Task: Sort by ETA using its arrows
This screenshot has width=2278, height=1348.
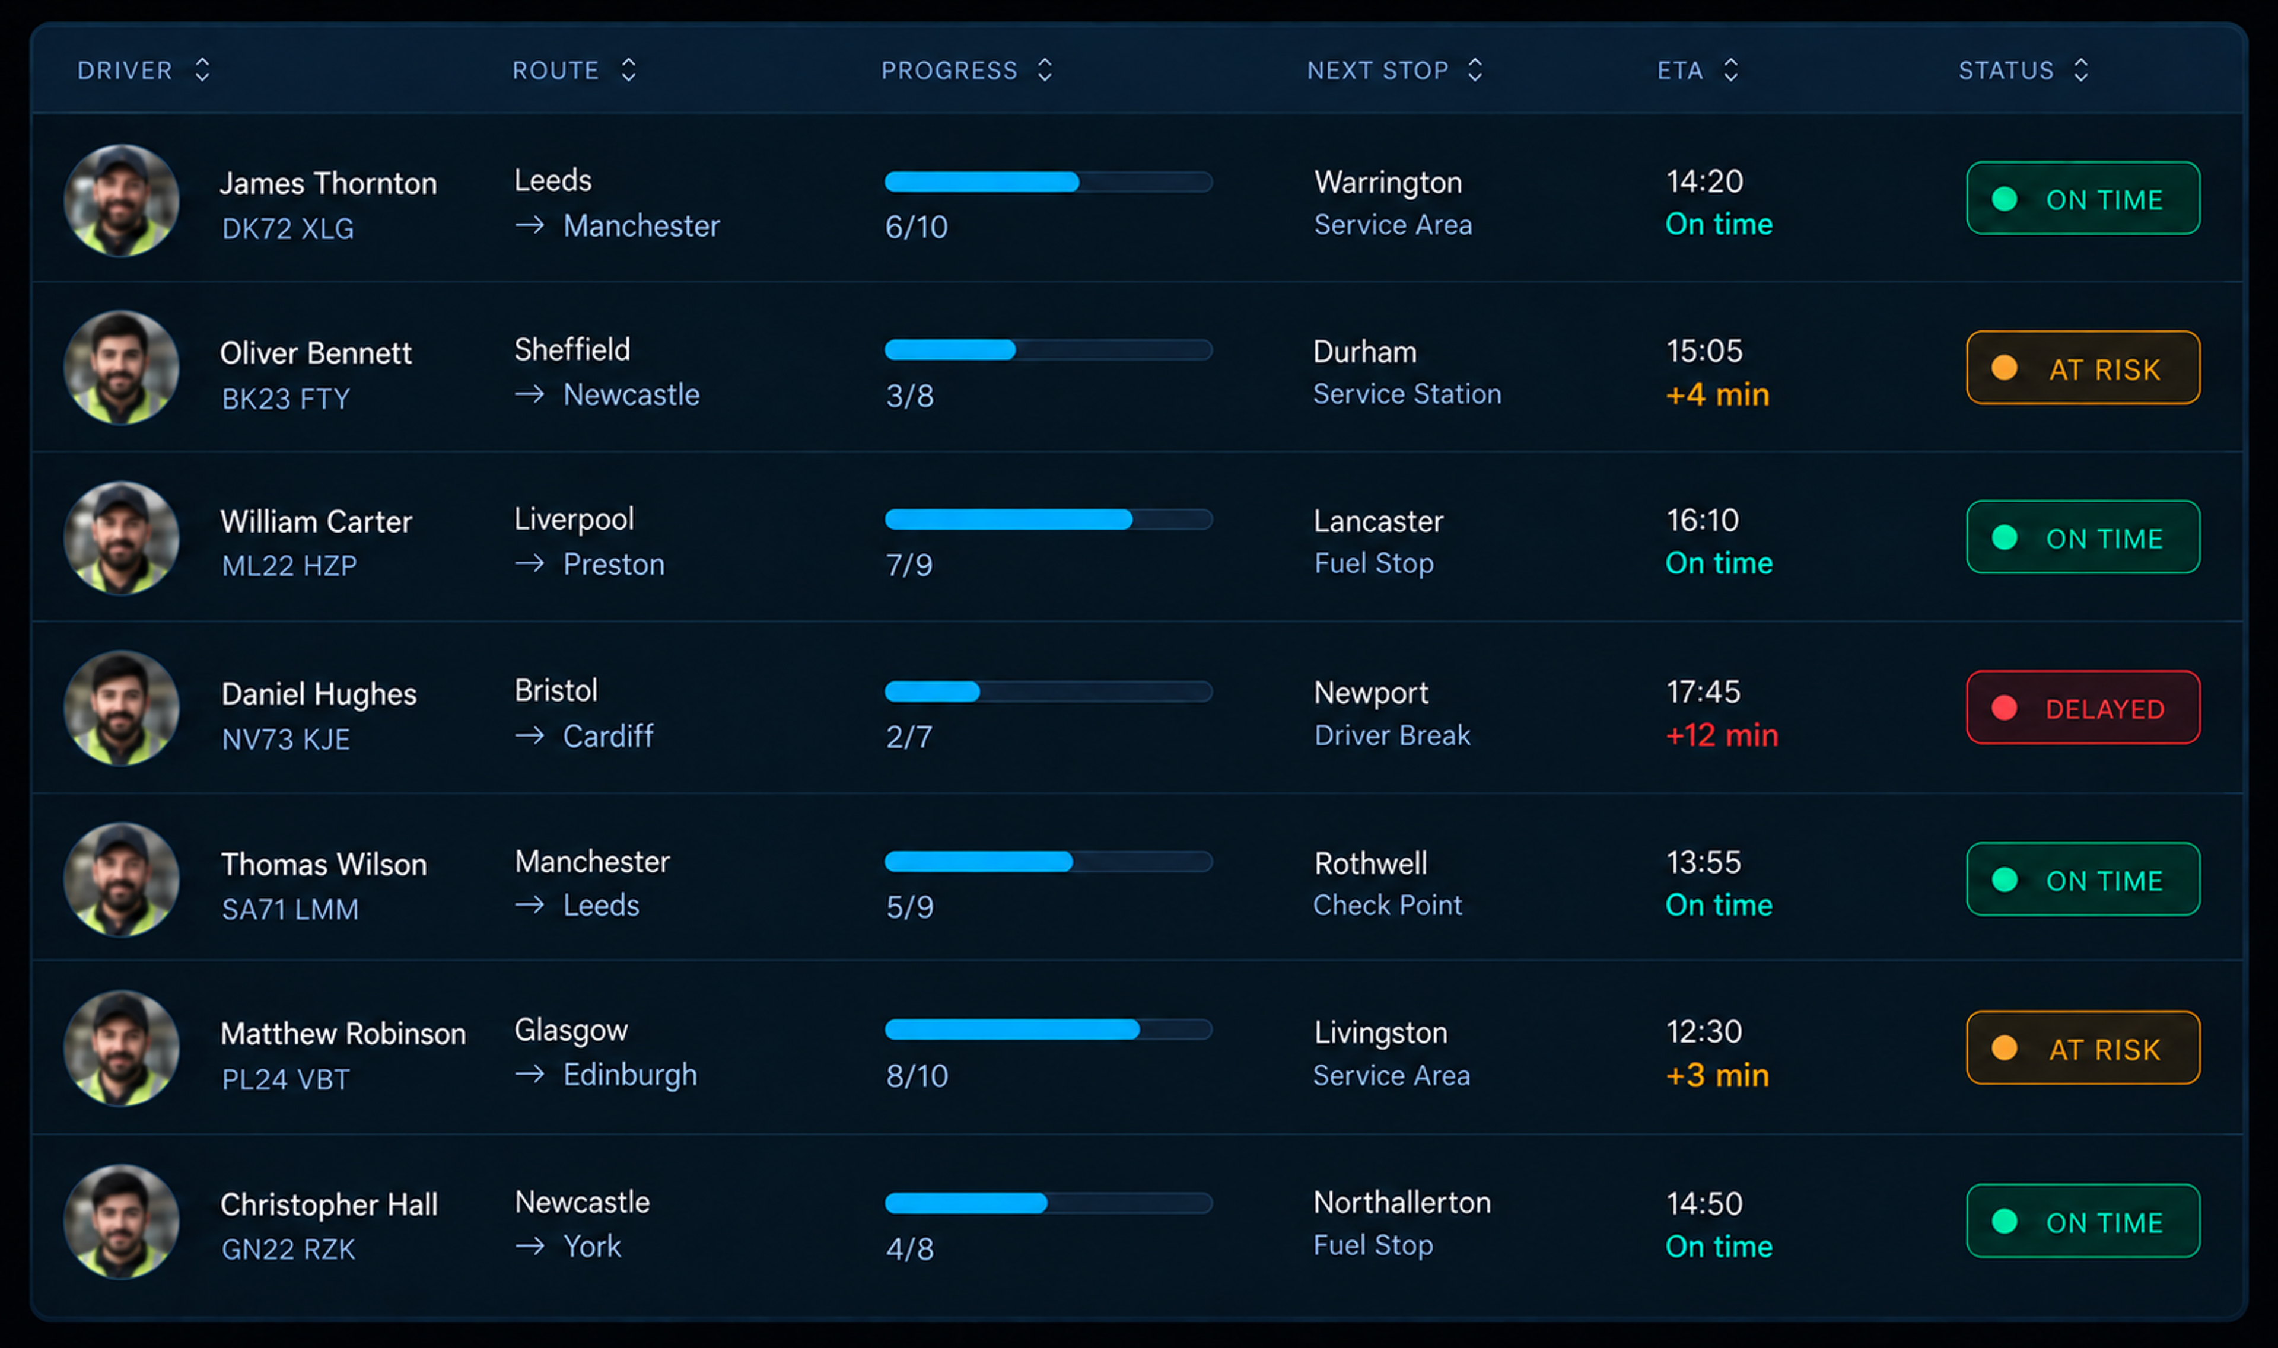Action: [x=1730, y=70]
